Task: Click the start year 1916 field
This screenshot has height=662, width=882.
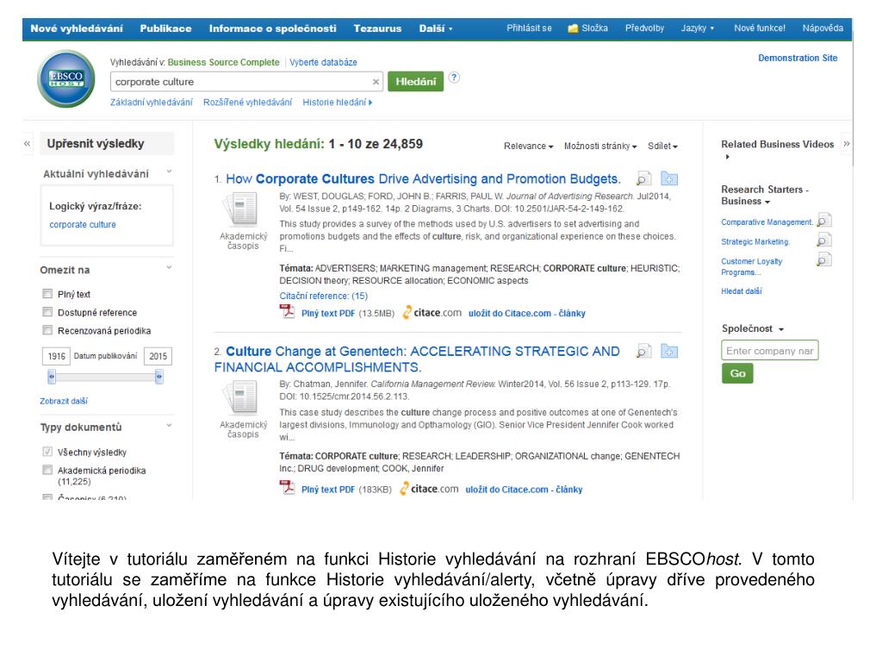Action: [56, 356]
